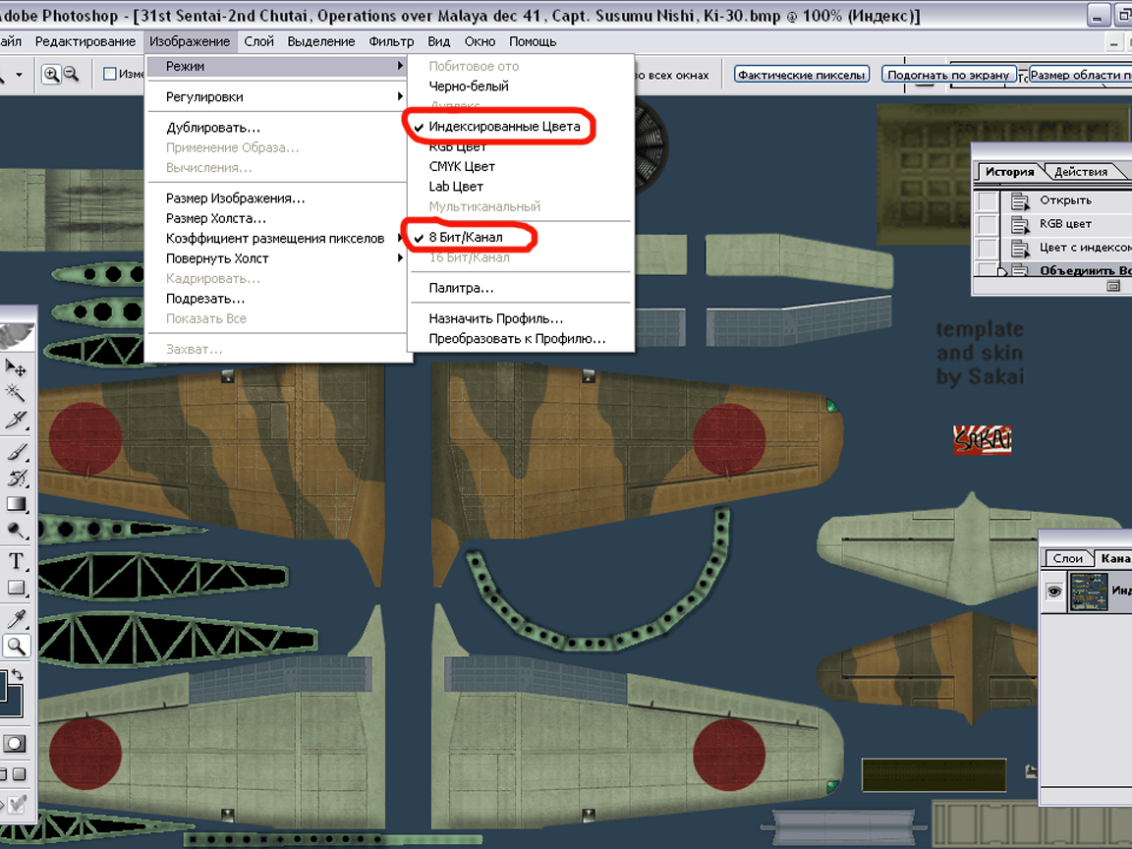Select the Move tool in toolbox
Screen dimensions: 1132x849
tap(17, 368)
